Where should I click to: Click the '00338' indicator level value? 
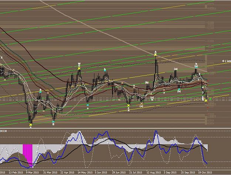tap(3, 131)
